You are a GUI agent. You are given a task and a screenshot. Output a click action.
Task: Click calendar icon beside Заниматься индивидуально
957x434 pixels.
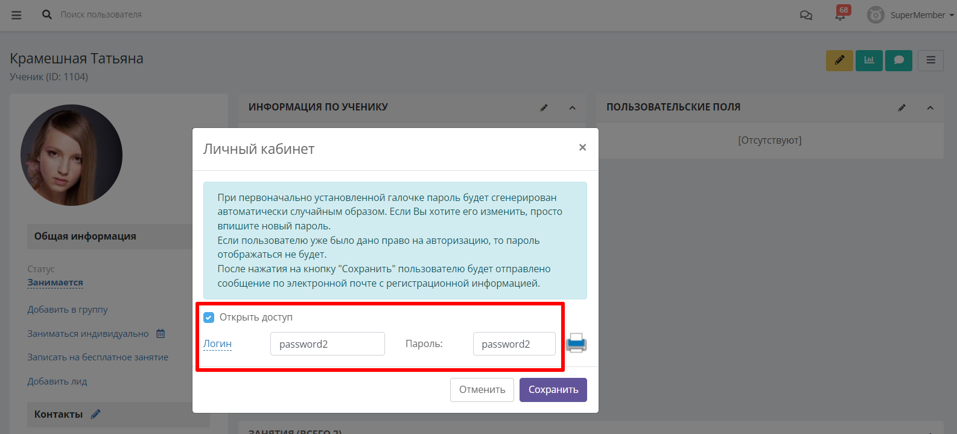point(161,333)
